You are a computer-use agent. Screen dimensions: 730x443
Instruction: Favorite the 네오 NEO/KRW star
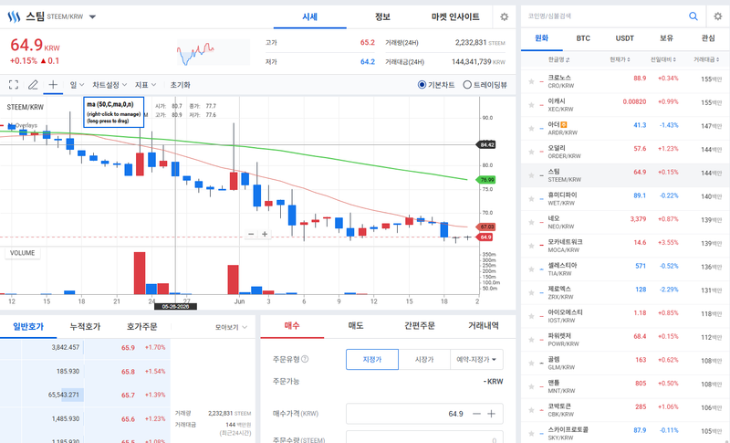coord(531,222)
